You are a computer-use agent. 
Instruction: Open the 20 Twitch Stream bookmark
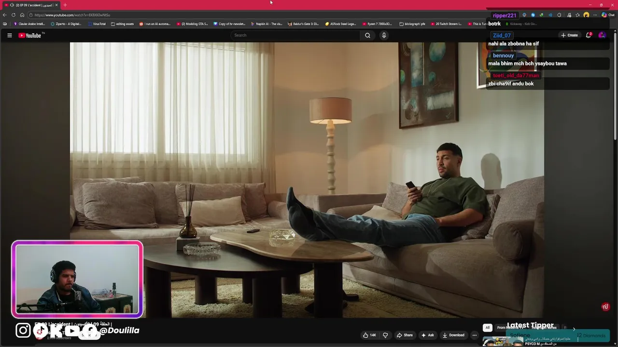(446, 24)
